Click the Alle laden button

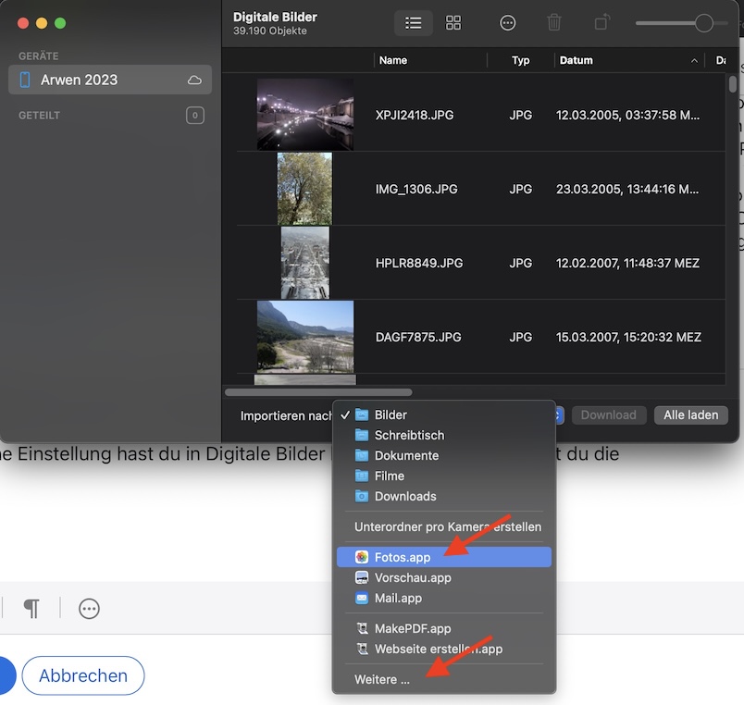tap(690, 414)
